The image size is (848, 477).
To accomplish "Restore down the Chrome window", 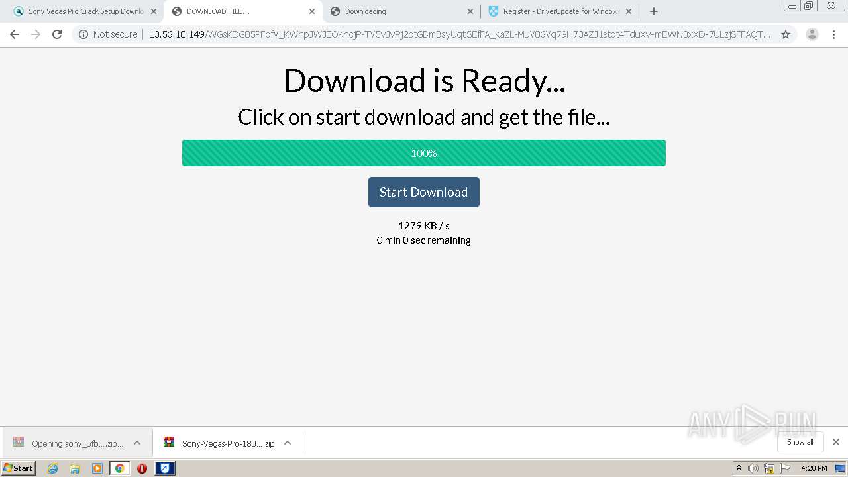I will tap(809, 5).
